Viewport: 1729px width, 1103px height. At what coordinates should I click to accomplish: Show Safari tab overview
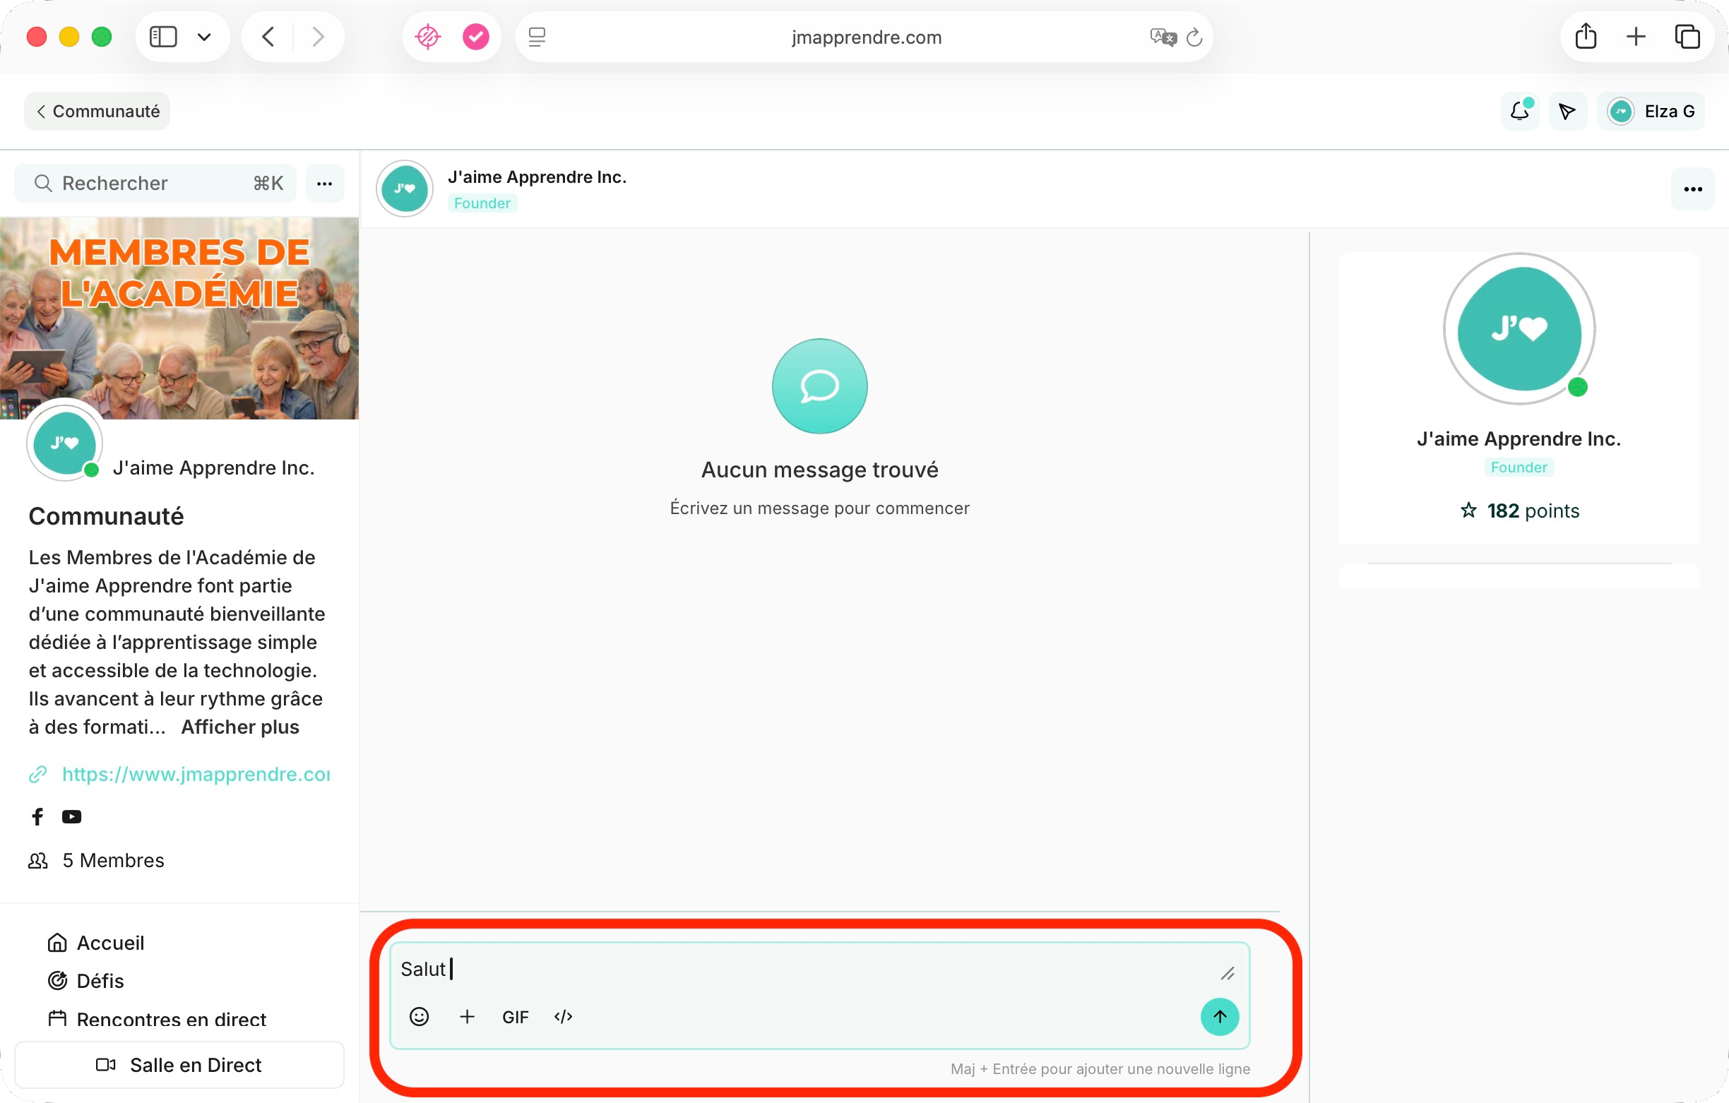pyautogui.click(x=1687, y=37)
